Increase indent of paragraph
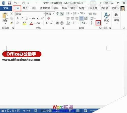Viewport: 127px width, 113px height. coord(95,14)
